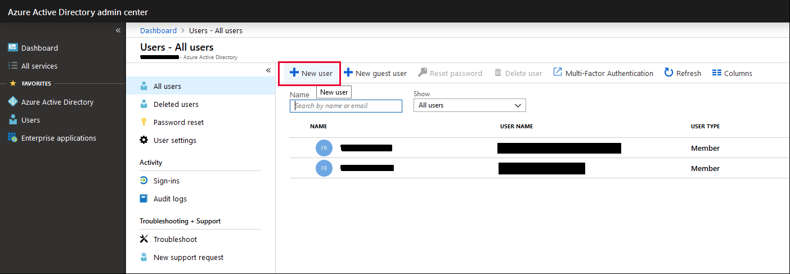This screenshot has height=274, width=790.
Task: Click the Password reset key icon
Action: (x=143, y=122)
